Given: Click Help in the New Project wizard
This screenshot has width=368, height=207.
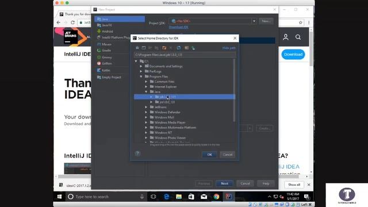Looking at the screenshot, I should [266, 183].
